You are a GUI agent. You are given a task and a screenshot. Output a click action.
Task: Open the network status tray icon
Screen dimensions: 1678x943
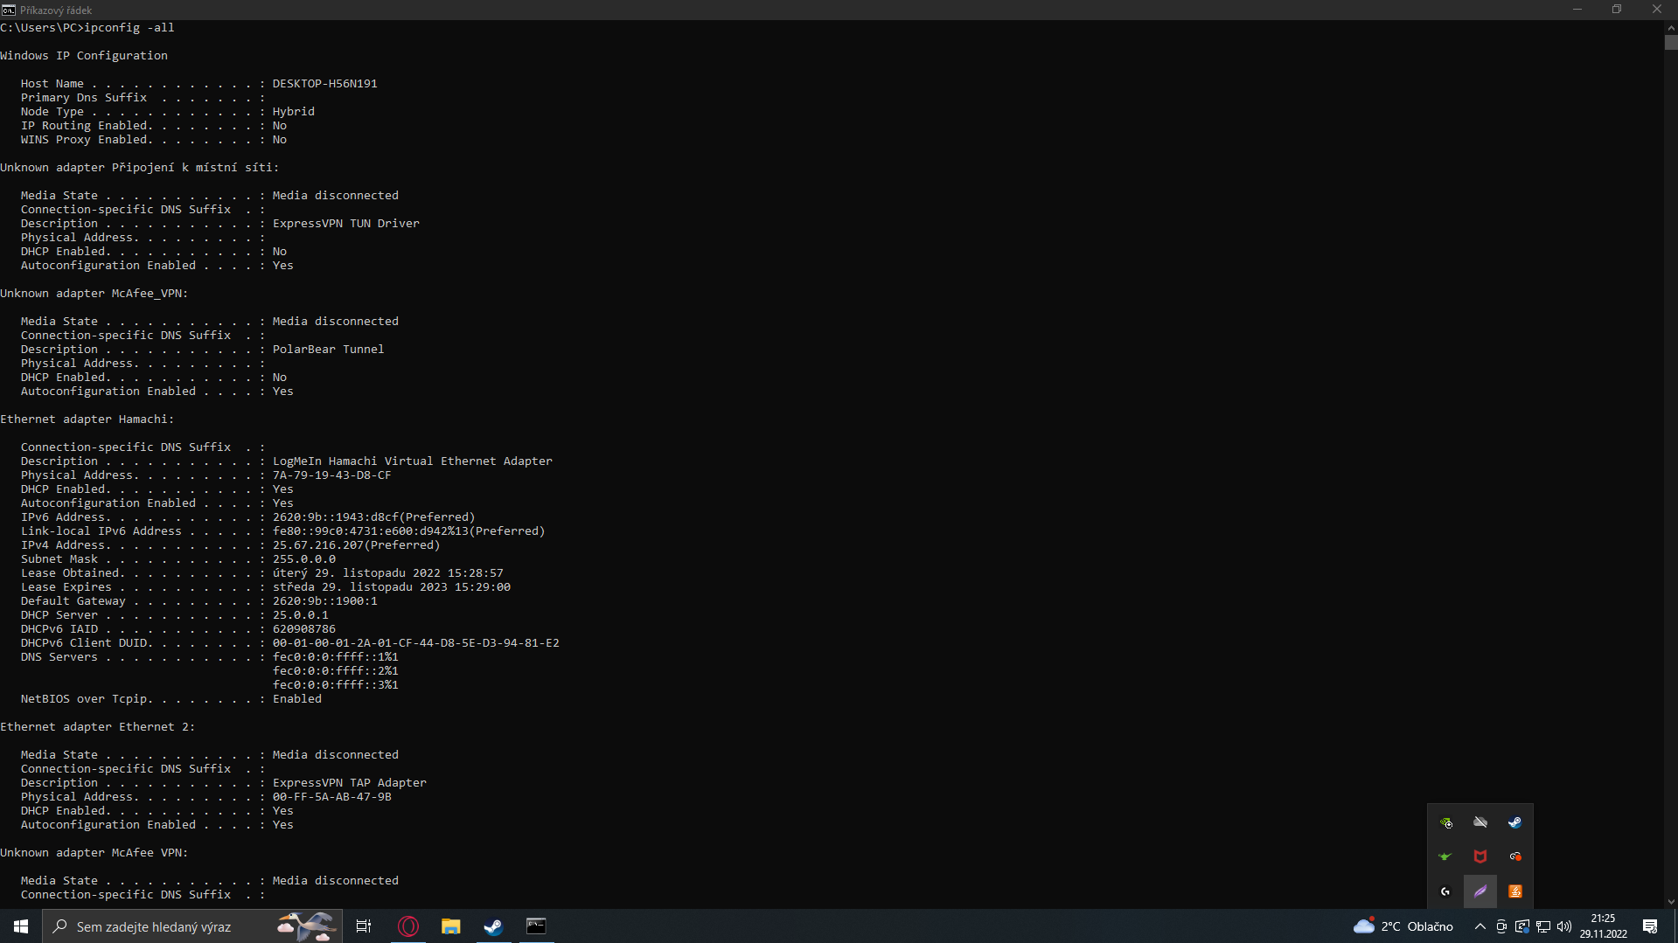1543,926
